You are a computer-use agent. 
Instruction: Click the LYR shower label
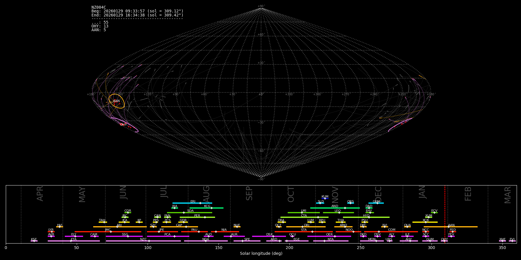tap(51, 230)
